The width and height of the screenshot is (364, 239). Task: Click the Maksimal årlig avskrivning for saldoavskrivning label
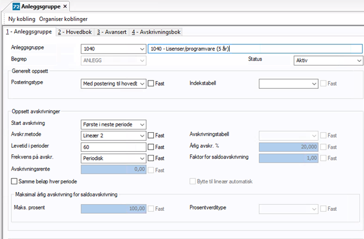click(66, 195)
